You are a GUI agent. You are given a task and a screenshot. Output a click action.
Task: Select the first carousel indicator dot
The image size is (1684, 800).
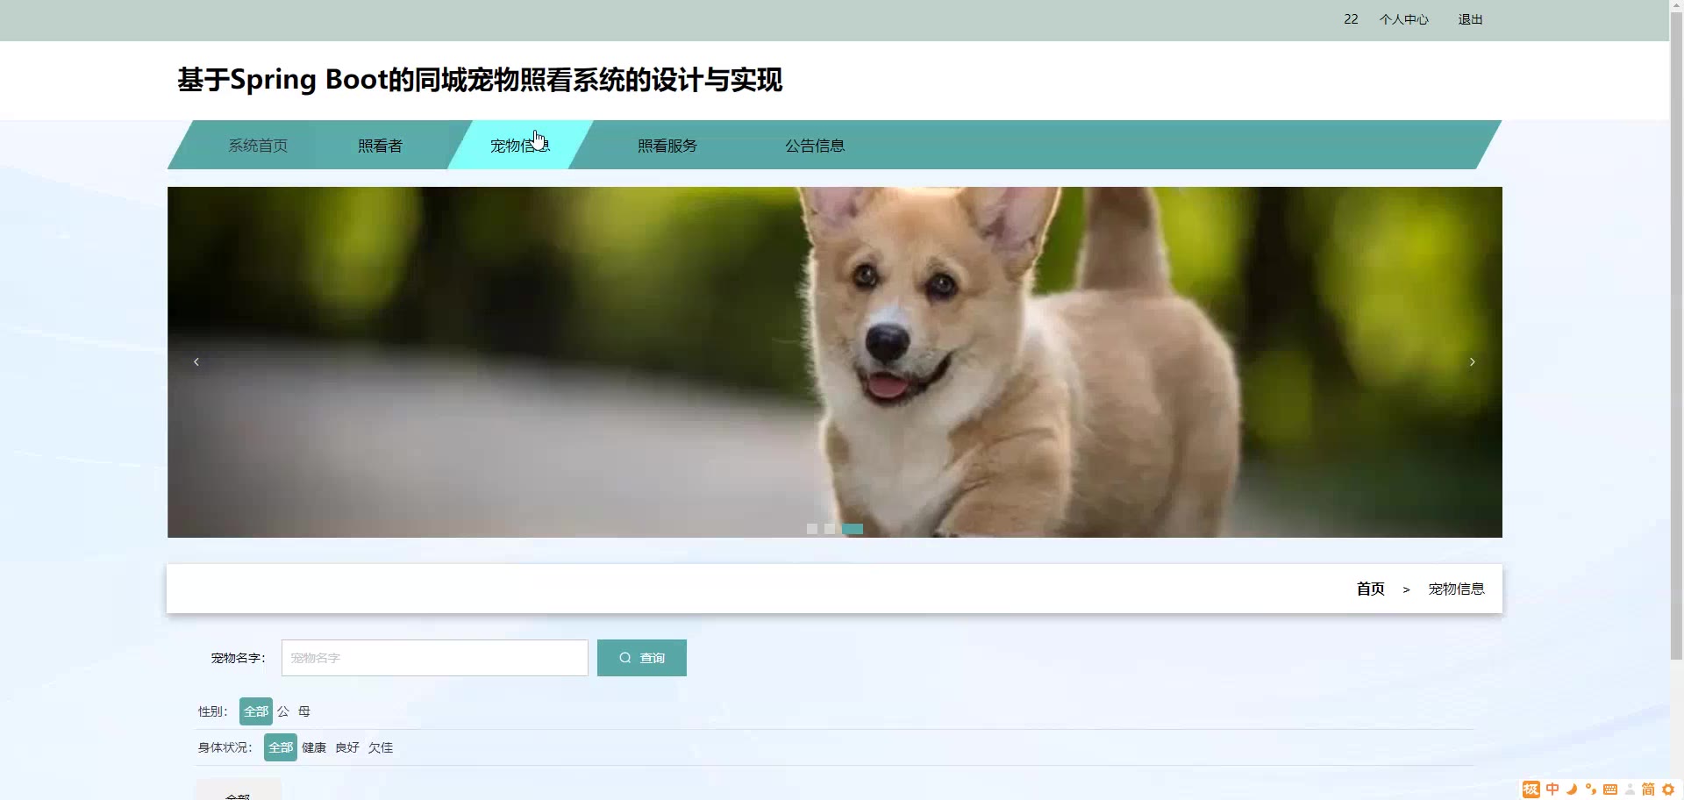point(812,529)
